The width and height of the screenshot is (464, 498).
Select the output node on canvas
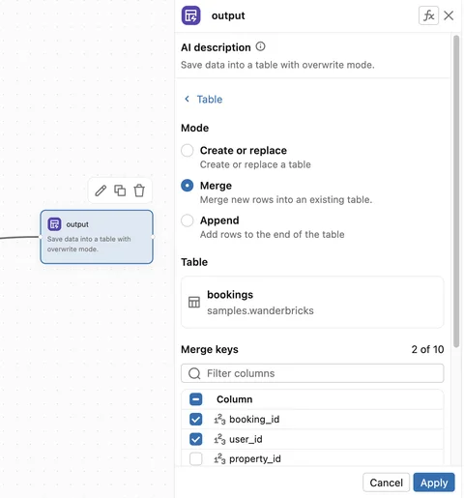pyautogui.click(x=97, y=237)
